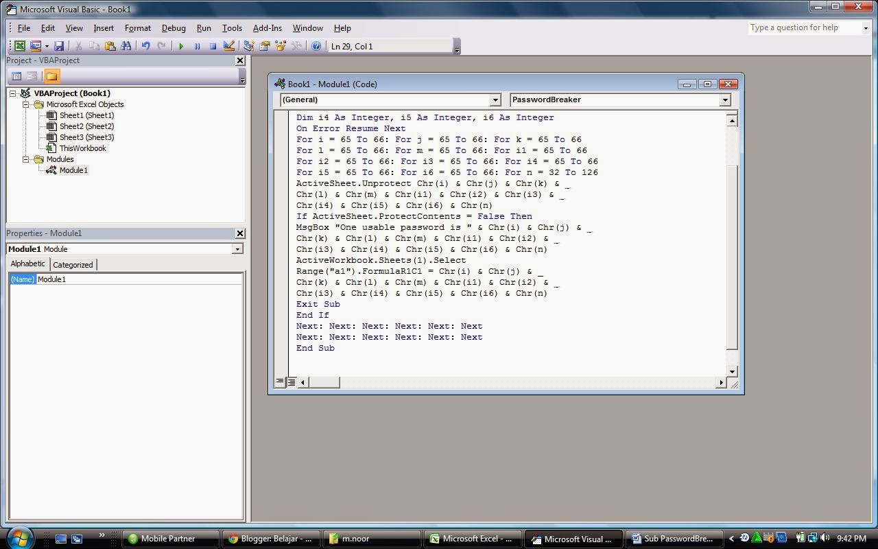This screenshot has height=549, width=878.
Task: Open the Run menu
Action: click(204, 28)
